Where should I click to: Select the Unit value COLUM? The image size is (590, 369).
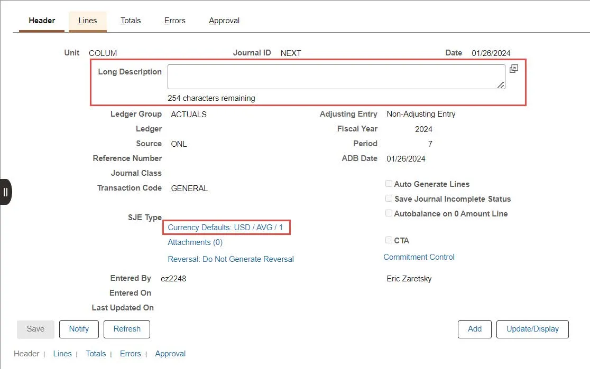tap(103, 53)
